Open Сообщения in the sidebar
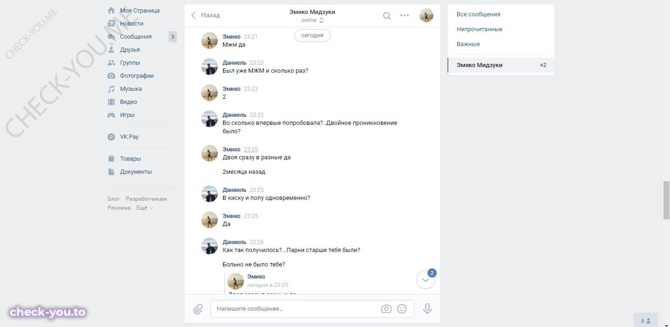The image size is (670, 327). [136, 36]
